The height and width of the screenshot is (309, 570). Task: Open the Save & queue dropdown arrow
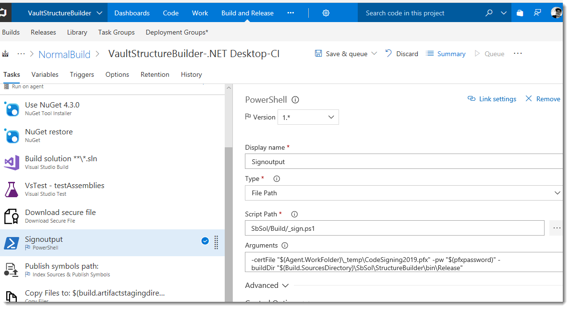pyautogui.click(x=375, y=53)
